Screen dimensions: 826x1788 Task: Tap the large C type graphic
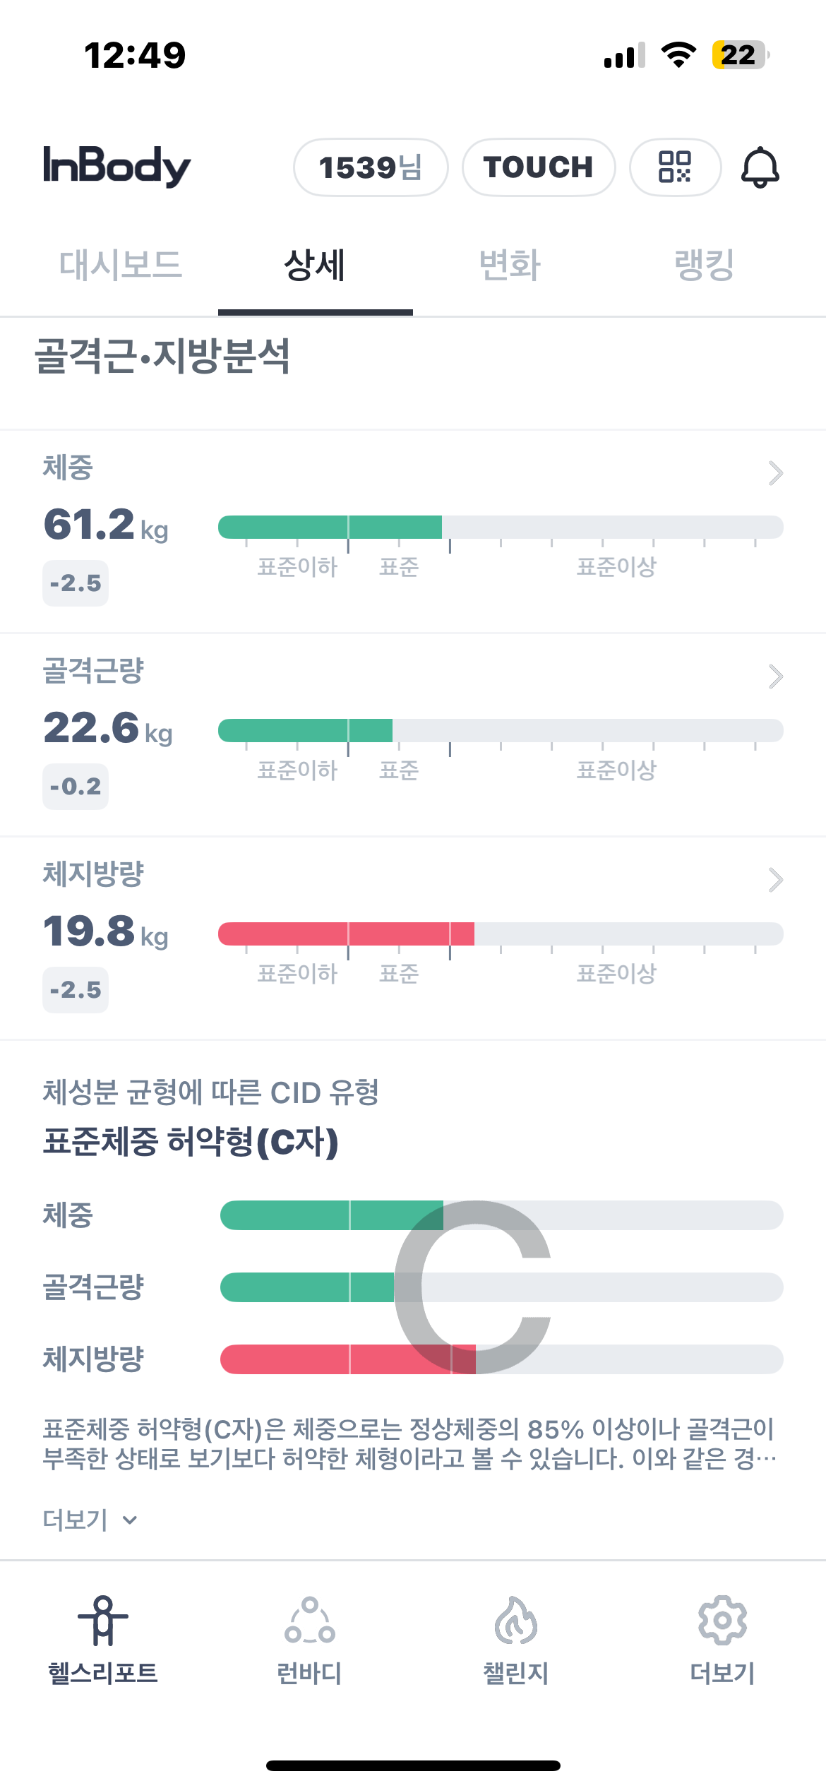point(473,1287)
